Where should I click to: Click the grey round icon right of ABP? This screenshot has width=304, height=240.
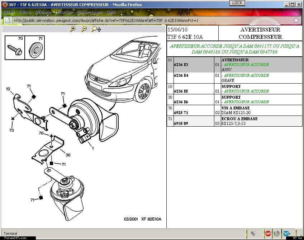coord(277,233)
